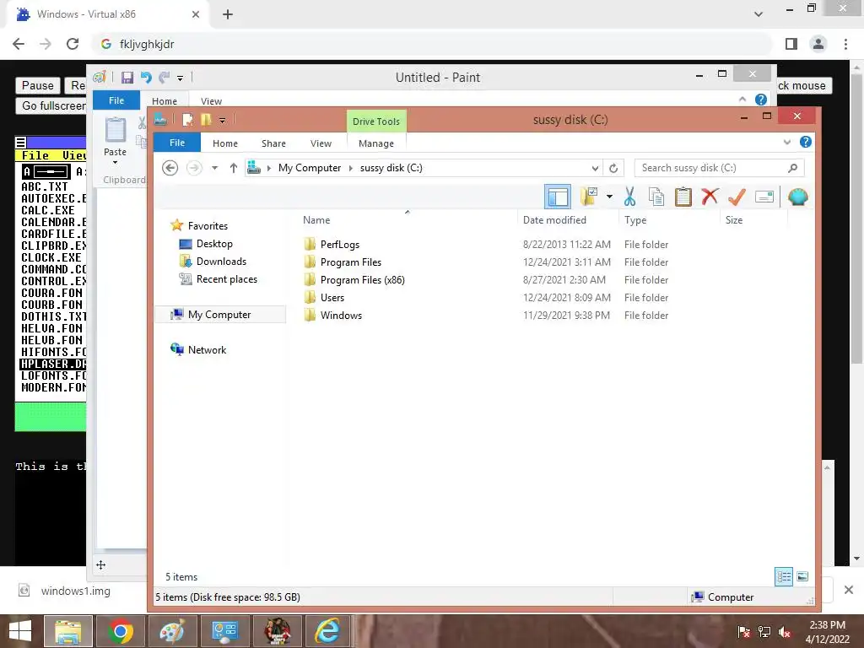Expand the Explorer ribbon chevron

point(787,142)
